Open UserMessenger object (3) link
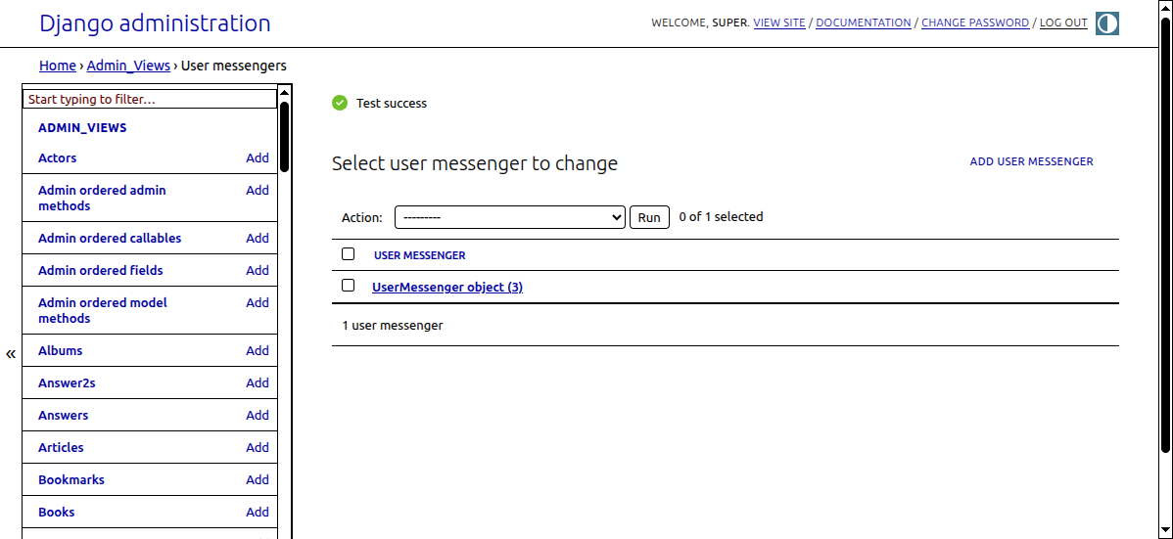Screen dimensions: 1173x539 (447, 287)
